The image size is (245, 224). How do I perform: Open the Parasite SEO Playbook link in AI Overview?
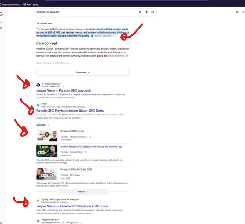pyautogui.click(x=53, y=29)
